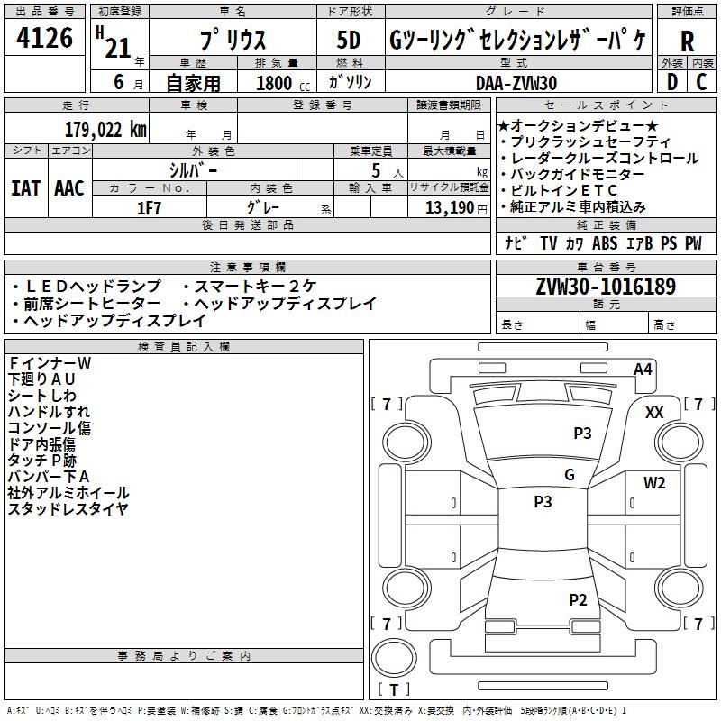721x721 pixels.
Task: Click lot number 4126
Action: (44, 37)
